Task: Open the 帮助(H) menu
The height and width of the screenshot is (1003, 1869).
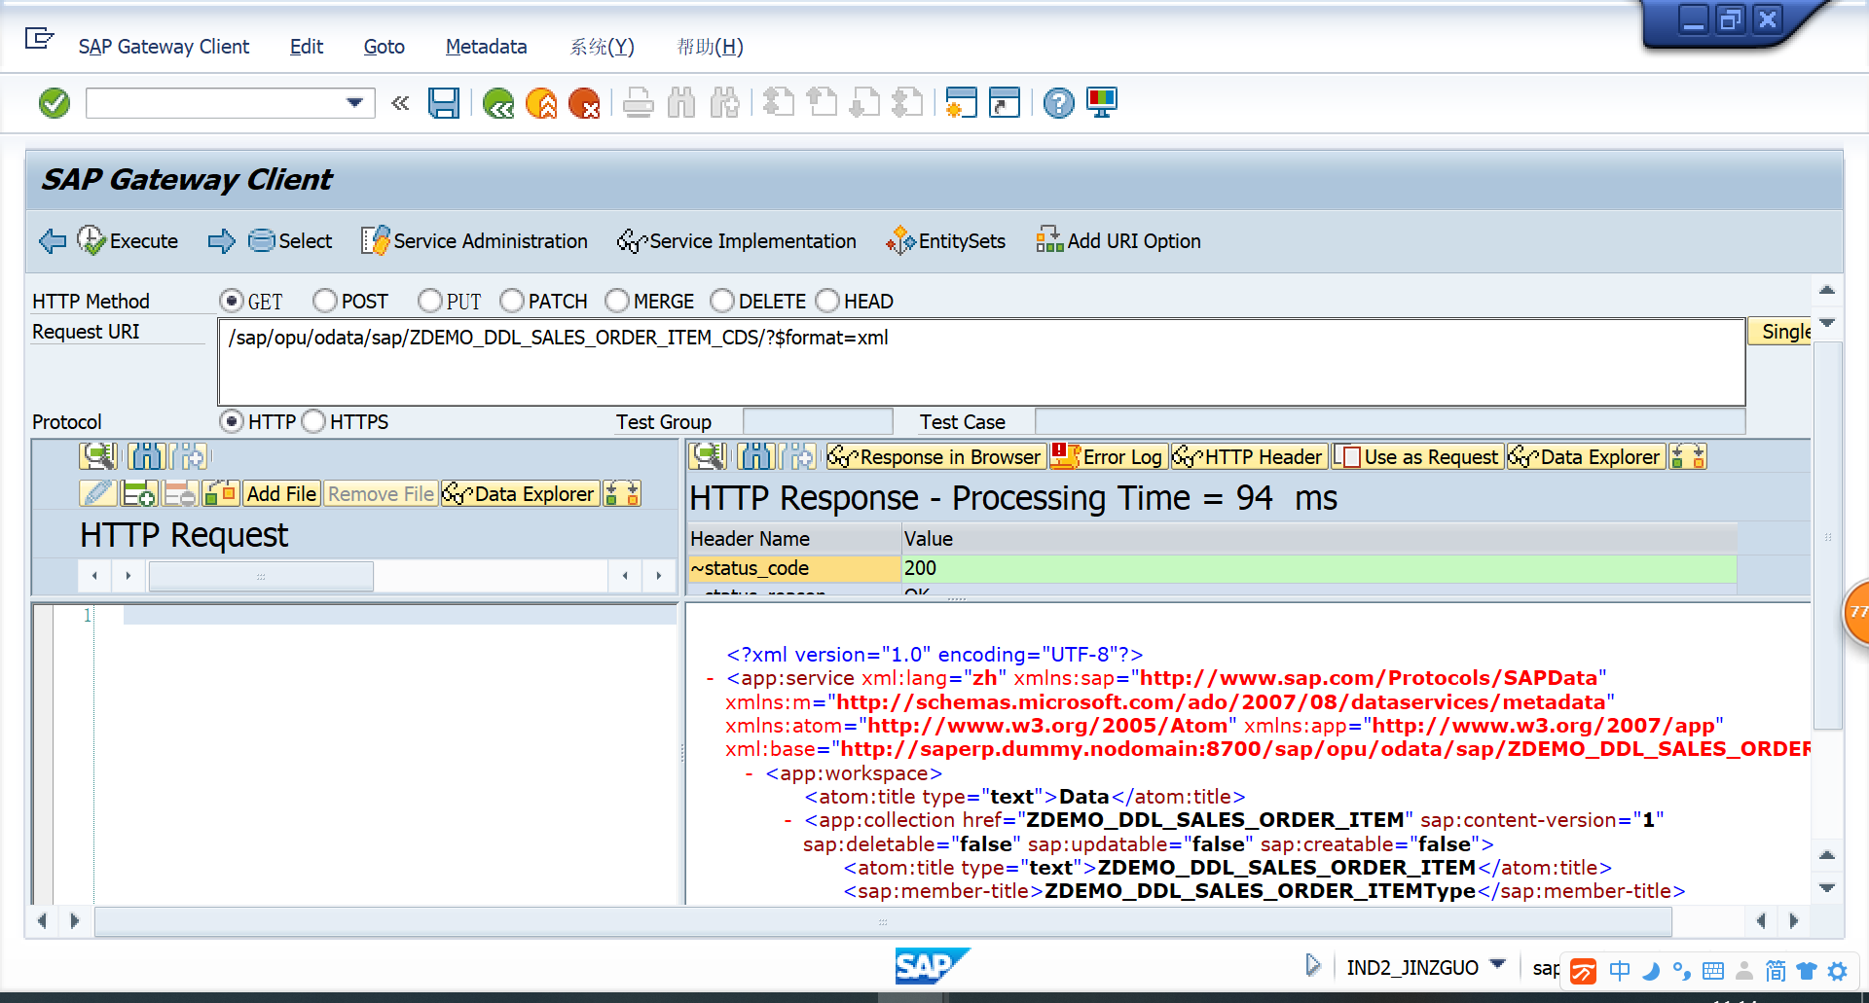Action: click(710, 47)
